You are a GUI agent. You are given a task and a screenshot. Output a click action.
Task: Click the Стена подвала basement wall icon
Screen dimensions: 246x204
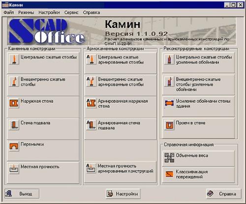point(14,125)
